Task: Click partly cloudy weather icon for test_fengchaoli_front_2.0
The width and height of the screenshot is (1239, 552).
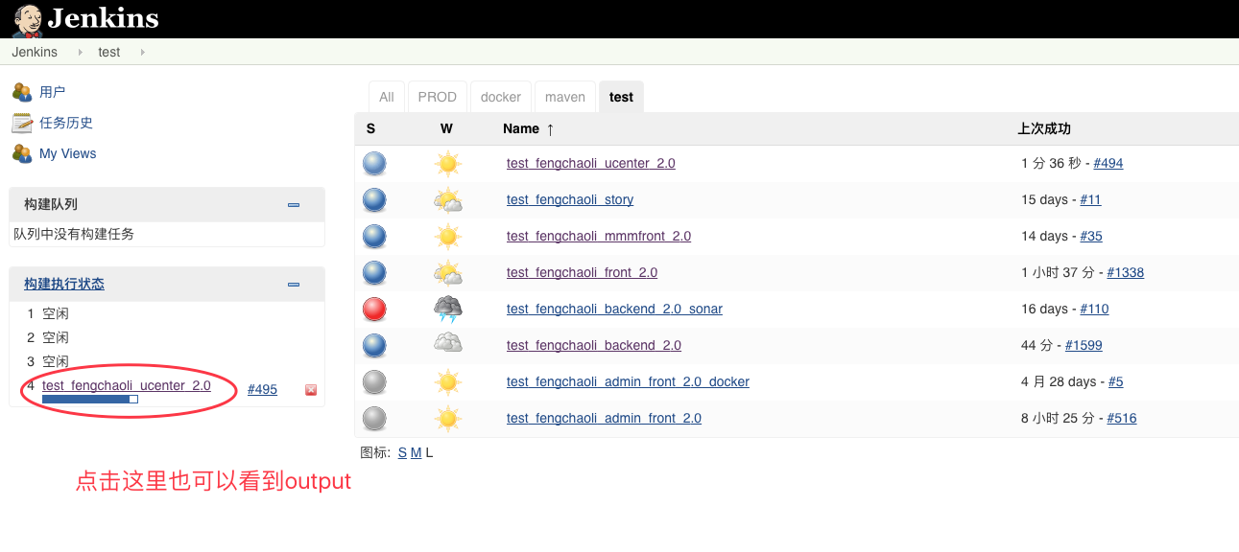Action: point(447,272)
